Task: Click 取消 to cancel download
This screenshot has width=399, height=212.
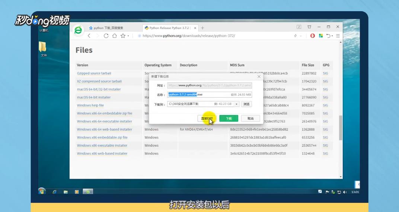Action: click(250, 118)
